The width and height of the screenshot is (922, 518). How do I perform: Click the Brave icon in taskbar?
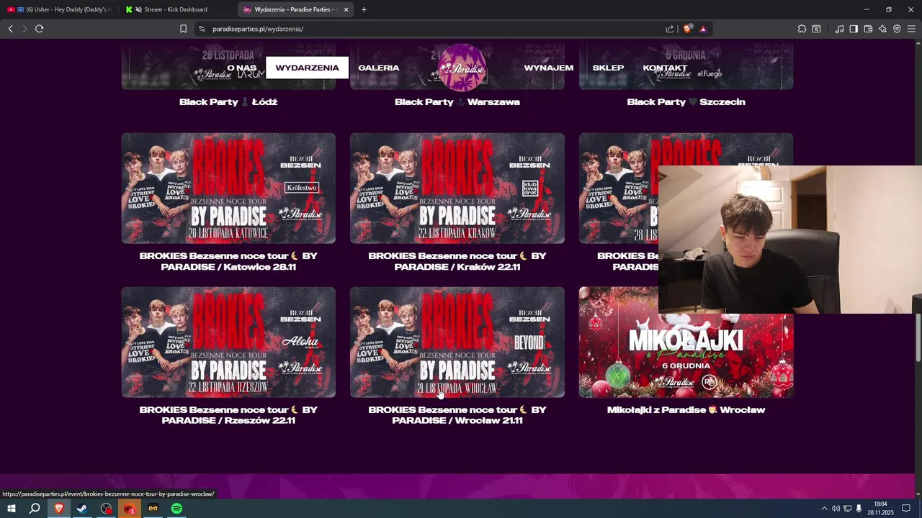59,509
